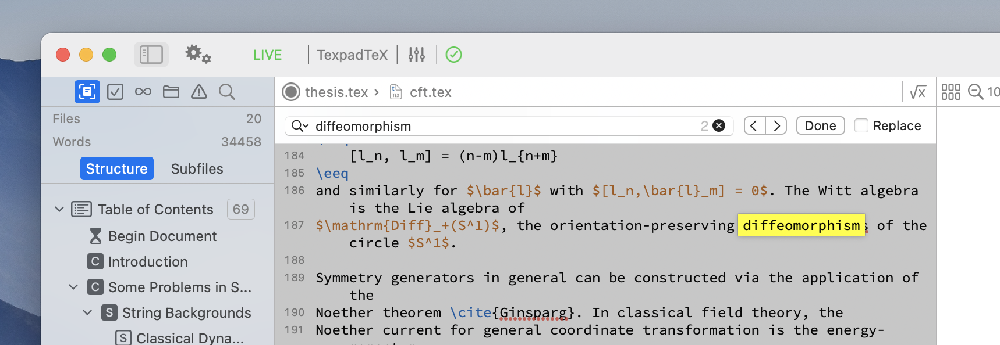This screenshot has width=1000, height=345.
Task: Enable the Replace checkbox
Action: click(861, 125)
